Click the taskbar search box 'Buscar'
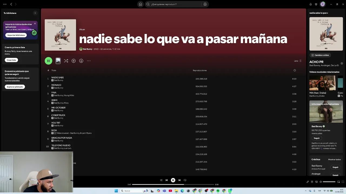Image resolution: width=346 pixels, height=194 pixels. pos(134,191)
